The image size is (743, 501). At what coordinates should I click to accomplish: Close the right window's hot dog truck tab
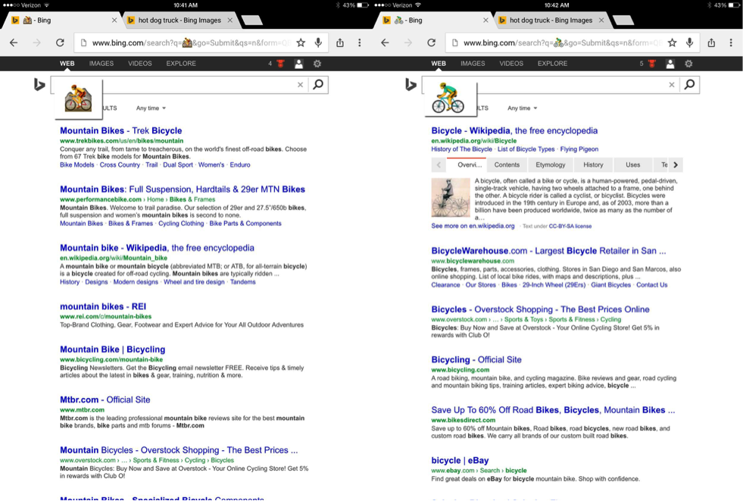point(601,20)
